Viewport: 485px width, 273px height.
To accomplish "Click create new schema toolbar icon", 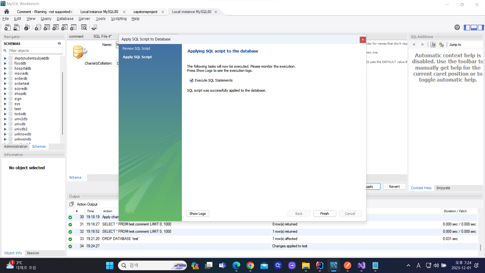I will pyautogui.click(x=38, y=27).
